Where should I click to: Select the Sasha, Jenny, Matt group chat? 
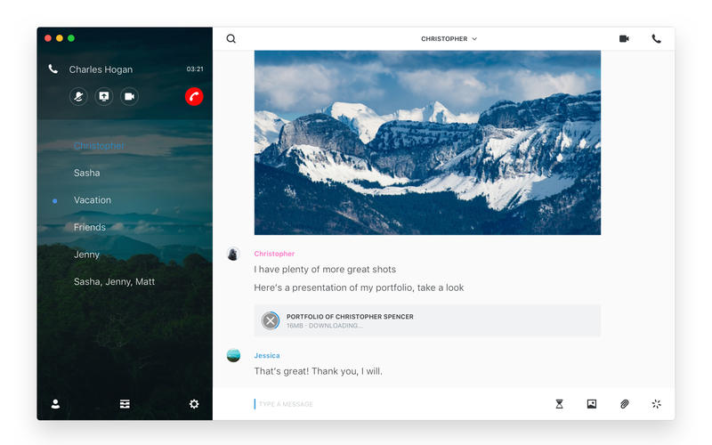tap(114, 282)
